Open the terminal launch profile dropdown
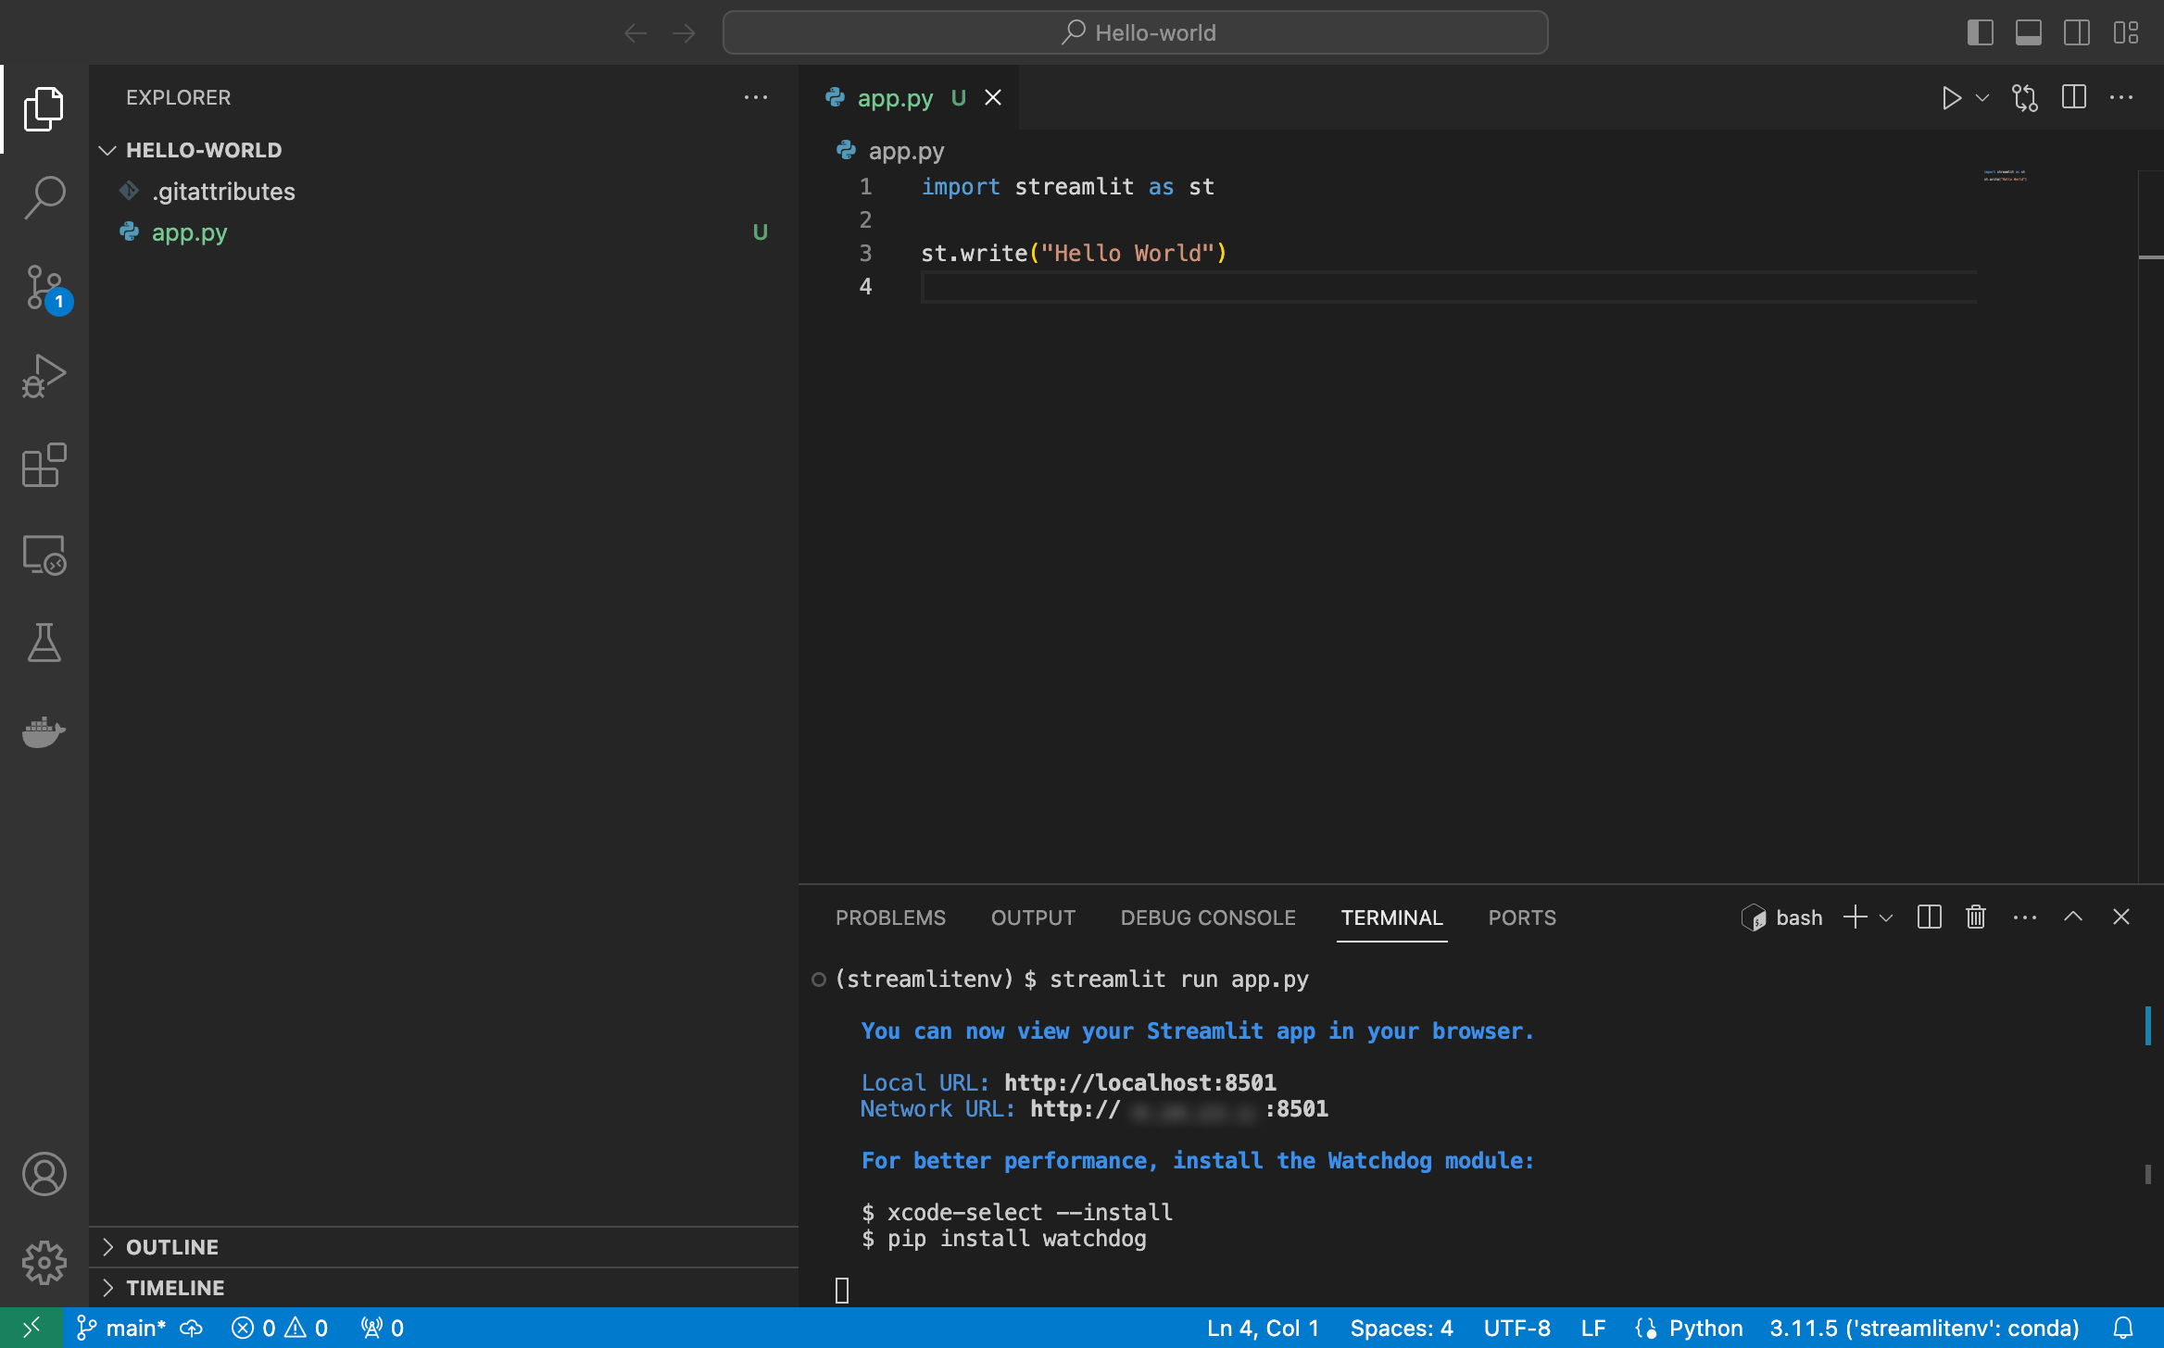Viewport: 2164px width, 1348px height. 1886,917
